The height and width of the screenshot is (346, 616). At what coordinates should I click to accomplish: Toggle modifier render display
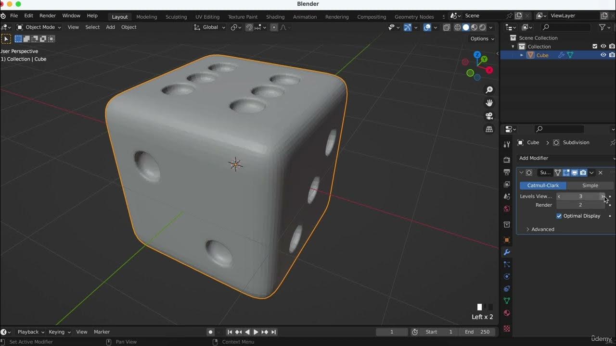click(x=583, y=173)
